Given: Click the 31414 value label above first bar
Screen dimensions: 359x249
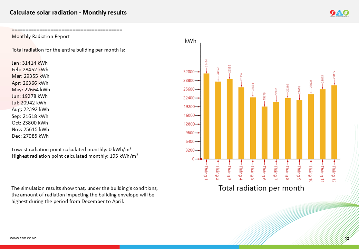Looking at the screenshot, I should click(x=206, y=63).
